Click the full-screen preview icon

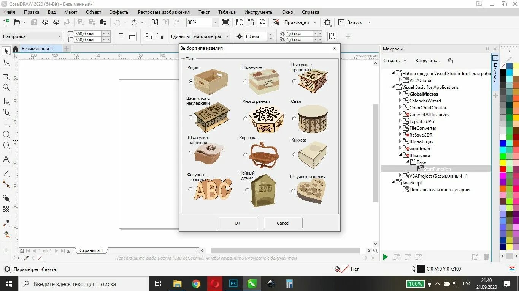[225, 22]
